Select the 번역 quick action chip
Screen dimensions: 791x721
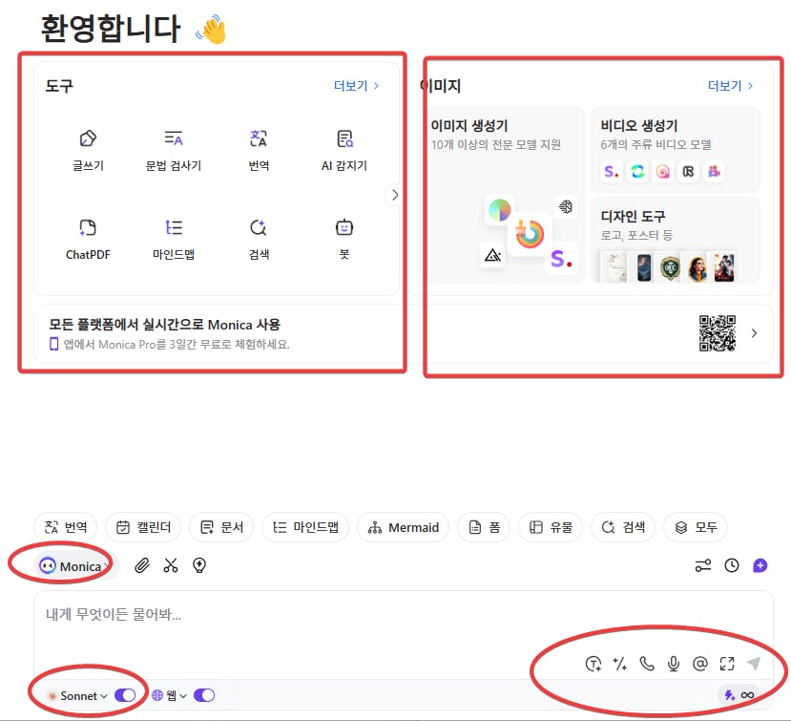(66, 527)
